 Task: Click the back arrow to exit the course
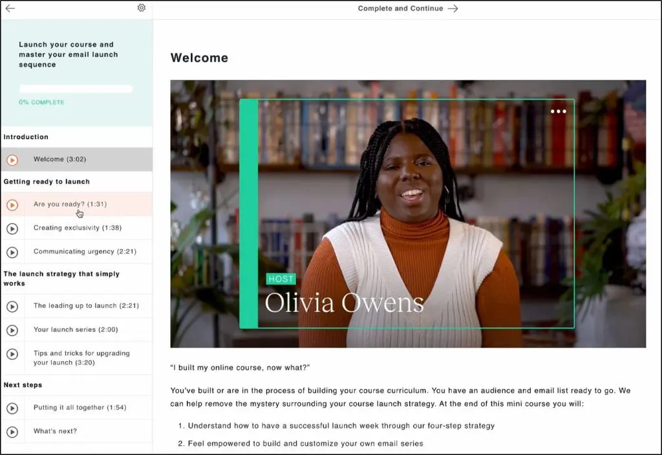click(9, 9)
